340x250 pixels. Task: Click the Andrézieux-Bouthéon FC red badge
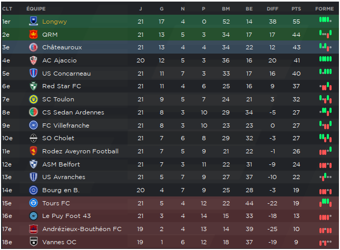33,229
